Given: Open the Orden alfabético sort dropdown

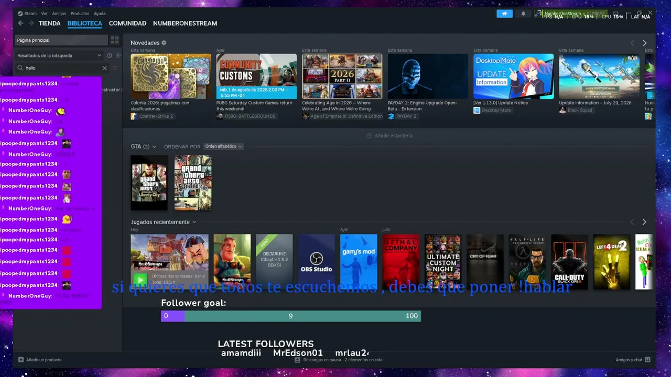Looking at the screenshot, I should [x=223, y=147].
